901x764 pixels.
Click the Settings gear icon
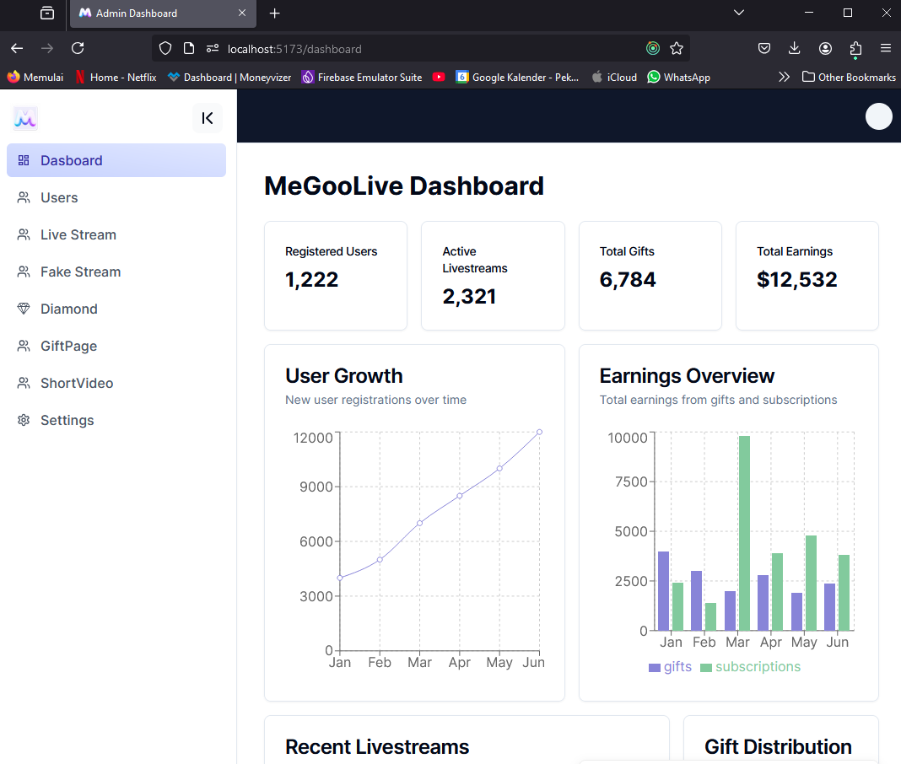24,420
